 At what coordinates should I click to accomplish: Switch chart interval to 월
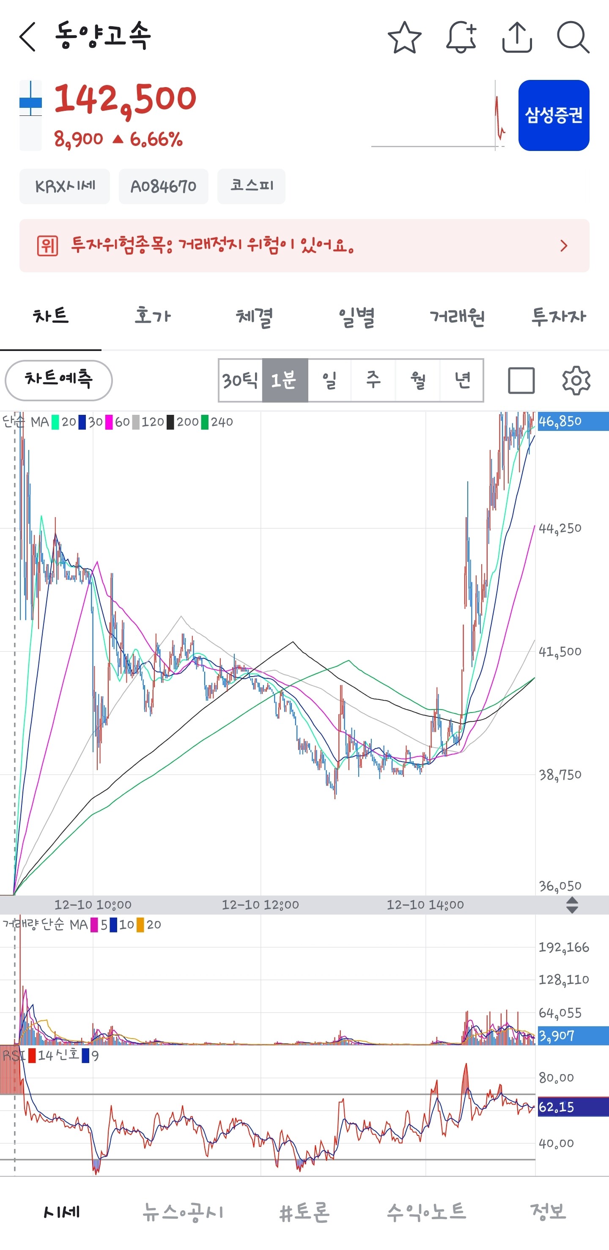point(418,381)
